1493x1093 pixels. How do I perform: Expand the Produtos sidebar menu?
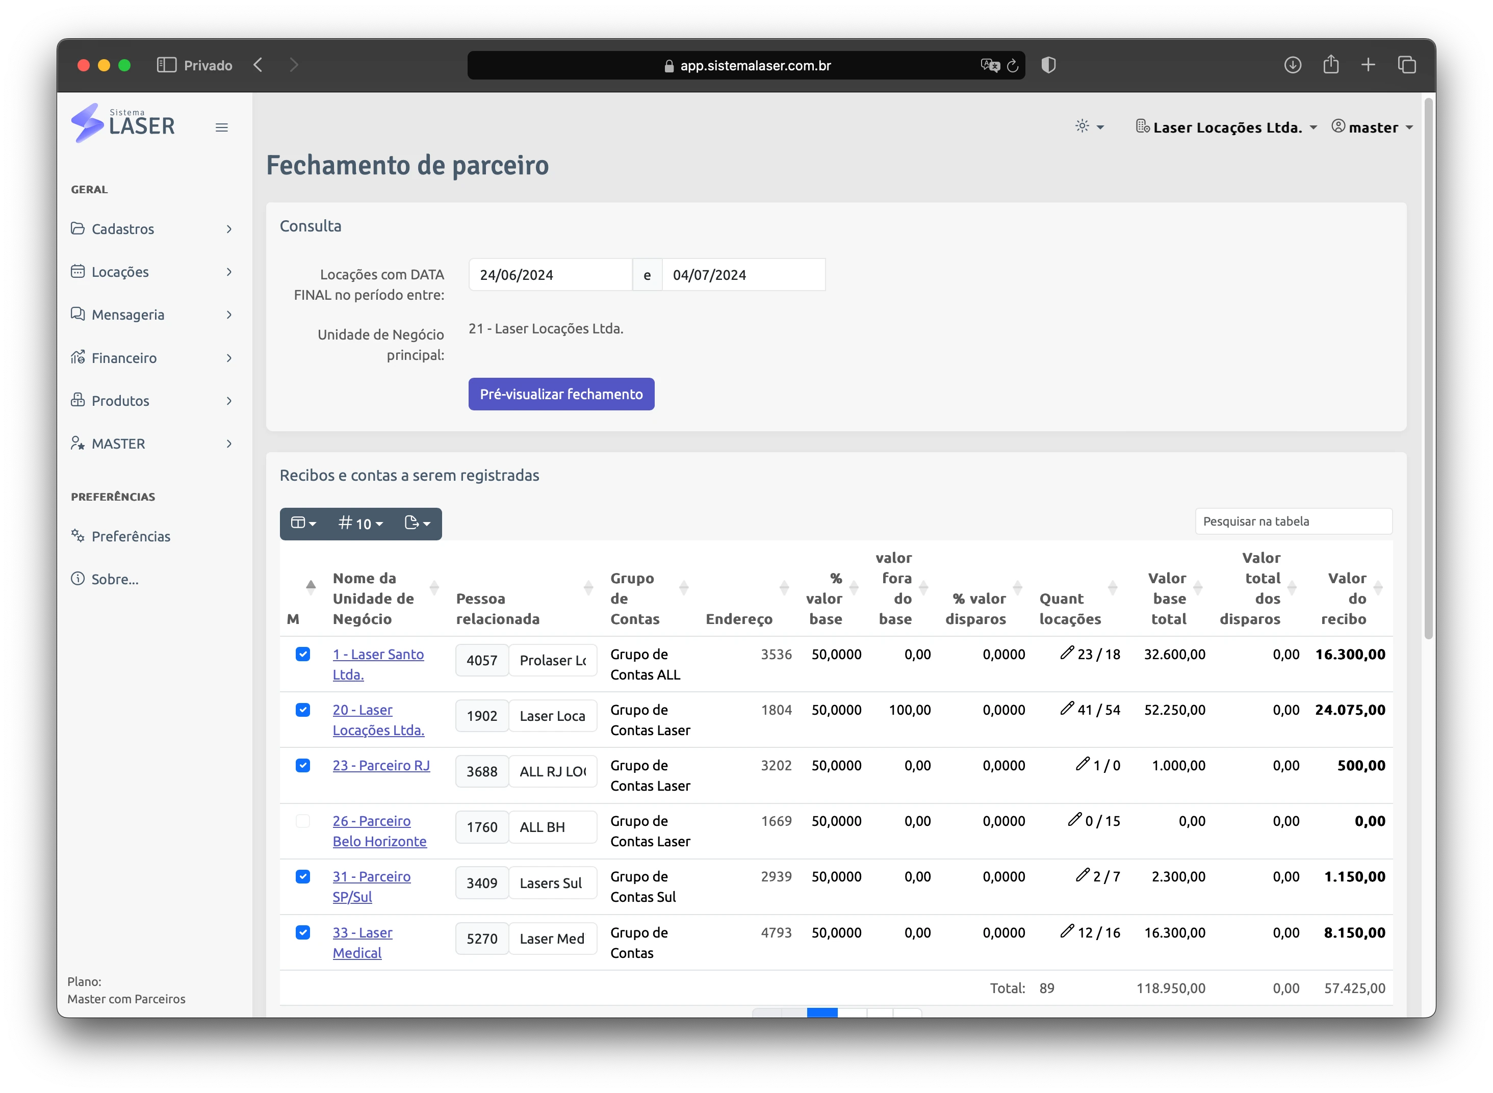152,401
